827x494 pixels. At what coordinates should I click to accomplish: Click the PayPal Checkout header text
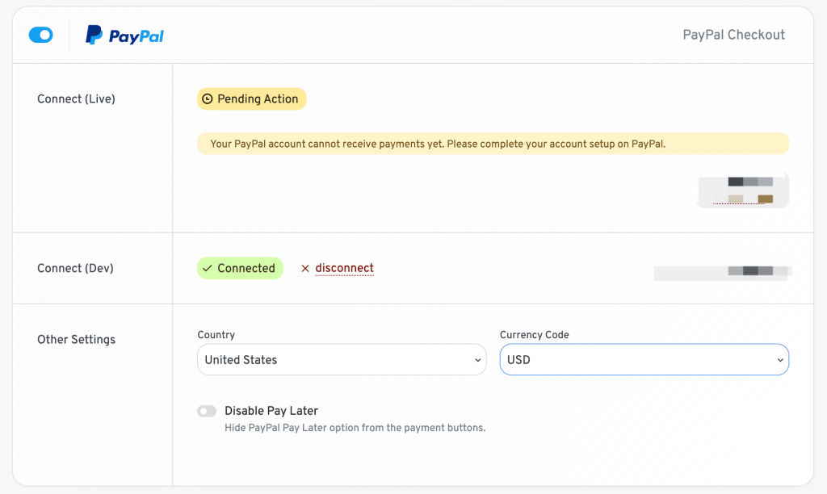(733, 35)
